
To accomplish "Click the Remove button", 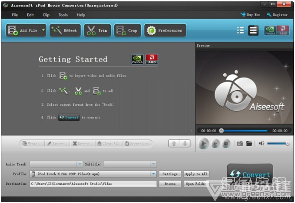I will pos(83,144).
